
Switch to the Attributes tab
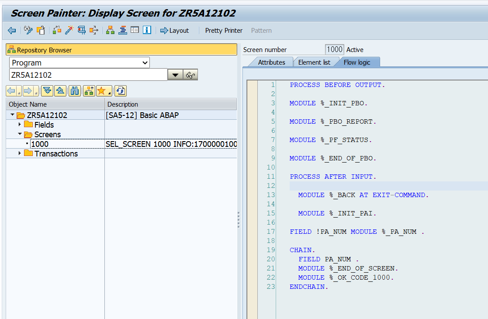271,62
